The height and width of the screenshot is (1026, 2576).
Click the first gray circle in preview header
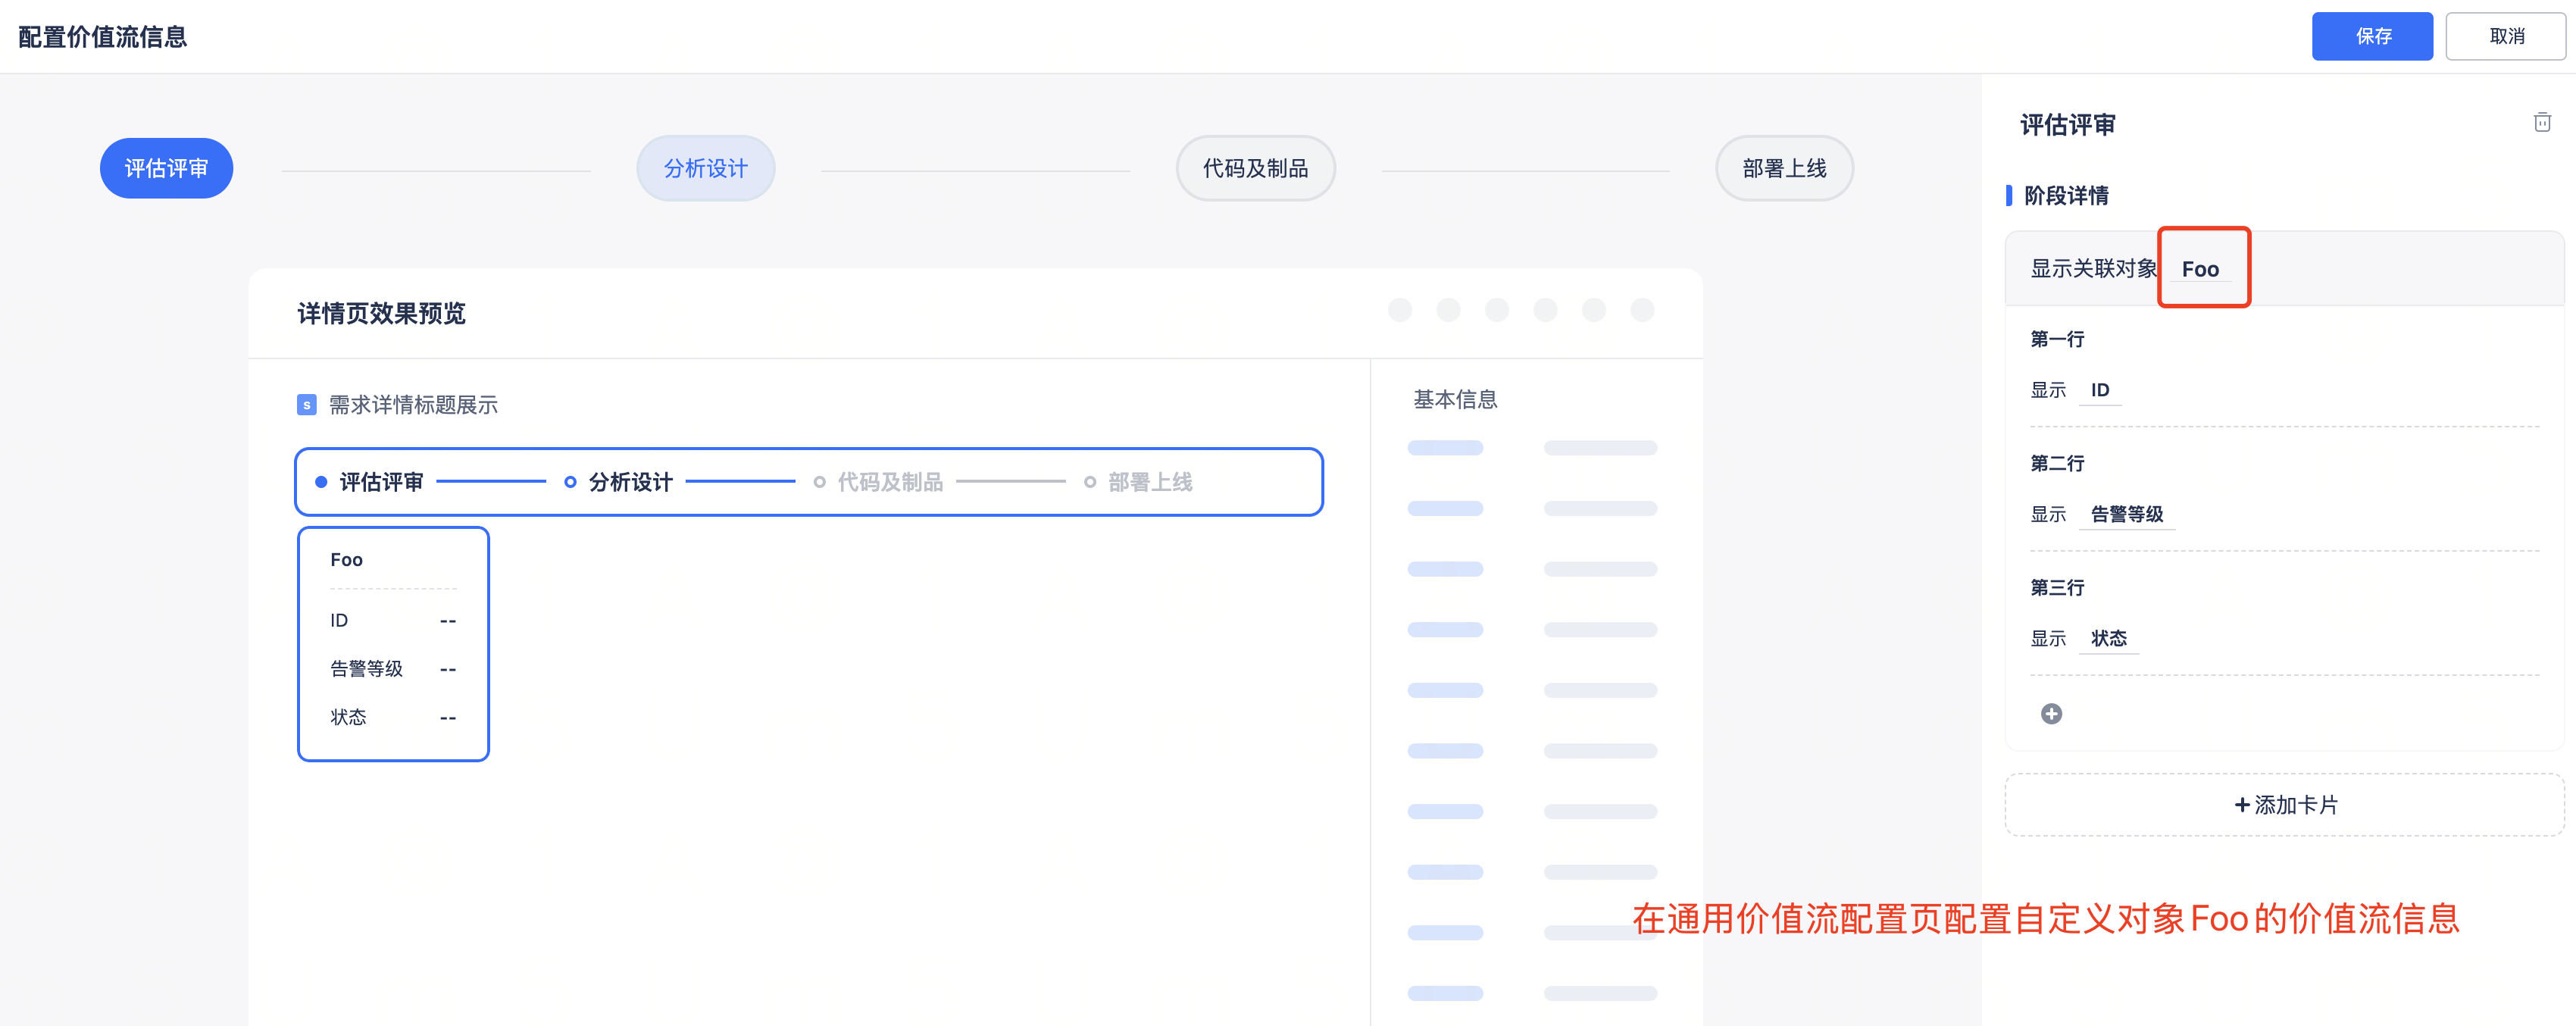1400,310
